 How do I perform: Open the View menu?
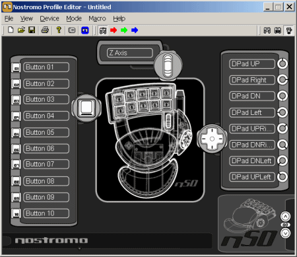click(x=26, y=18)
